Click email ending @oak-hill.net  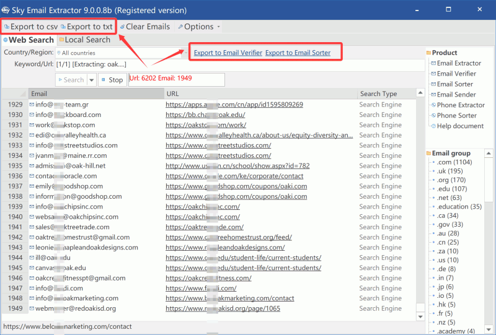(70, 166)
